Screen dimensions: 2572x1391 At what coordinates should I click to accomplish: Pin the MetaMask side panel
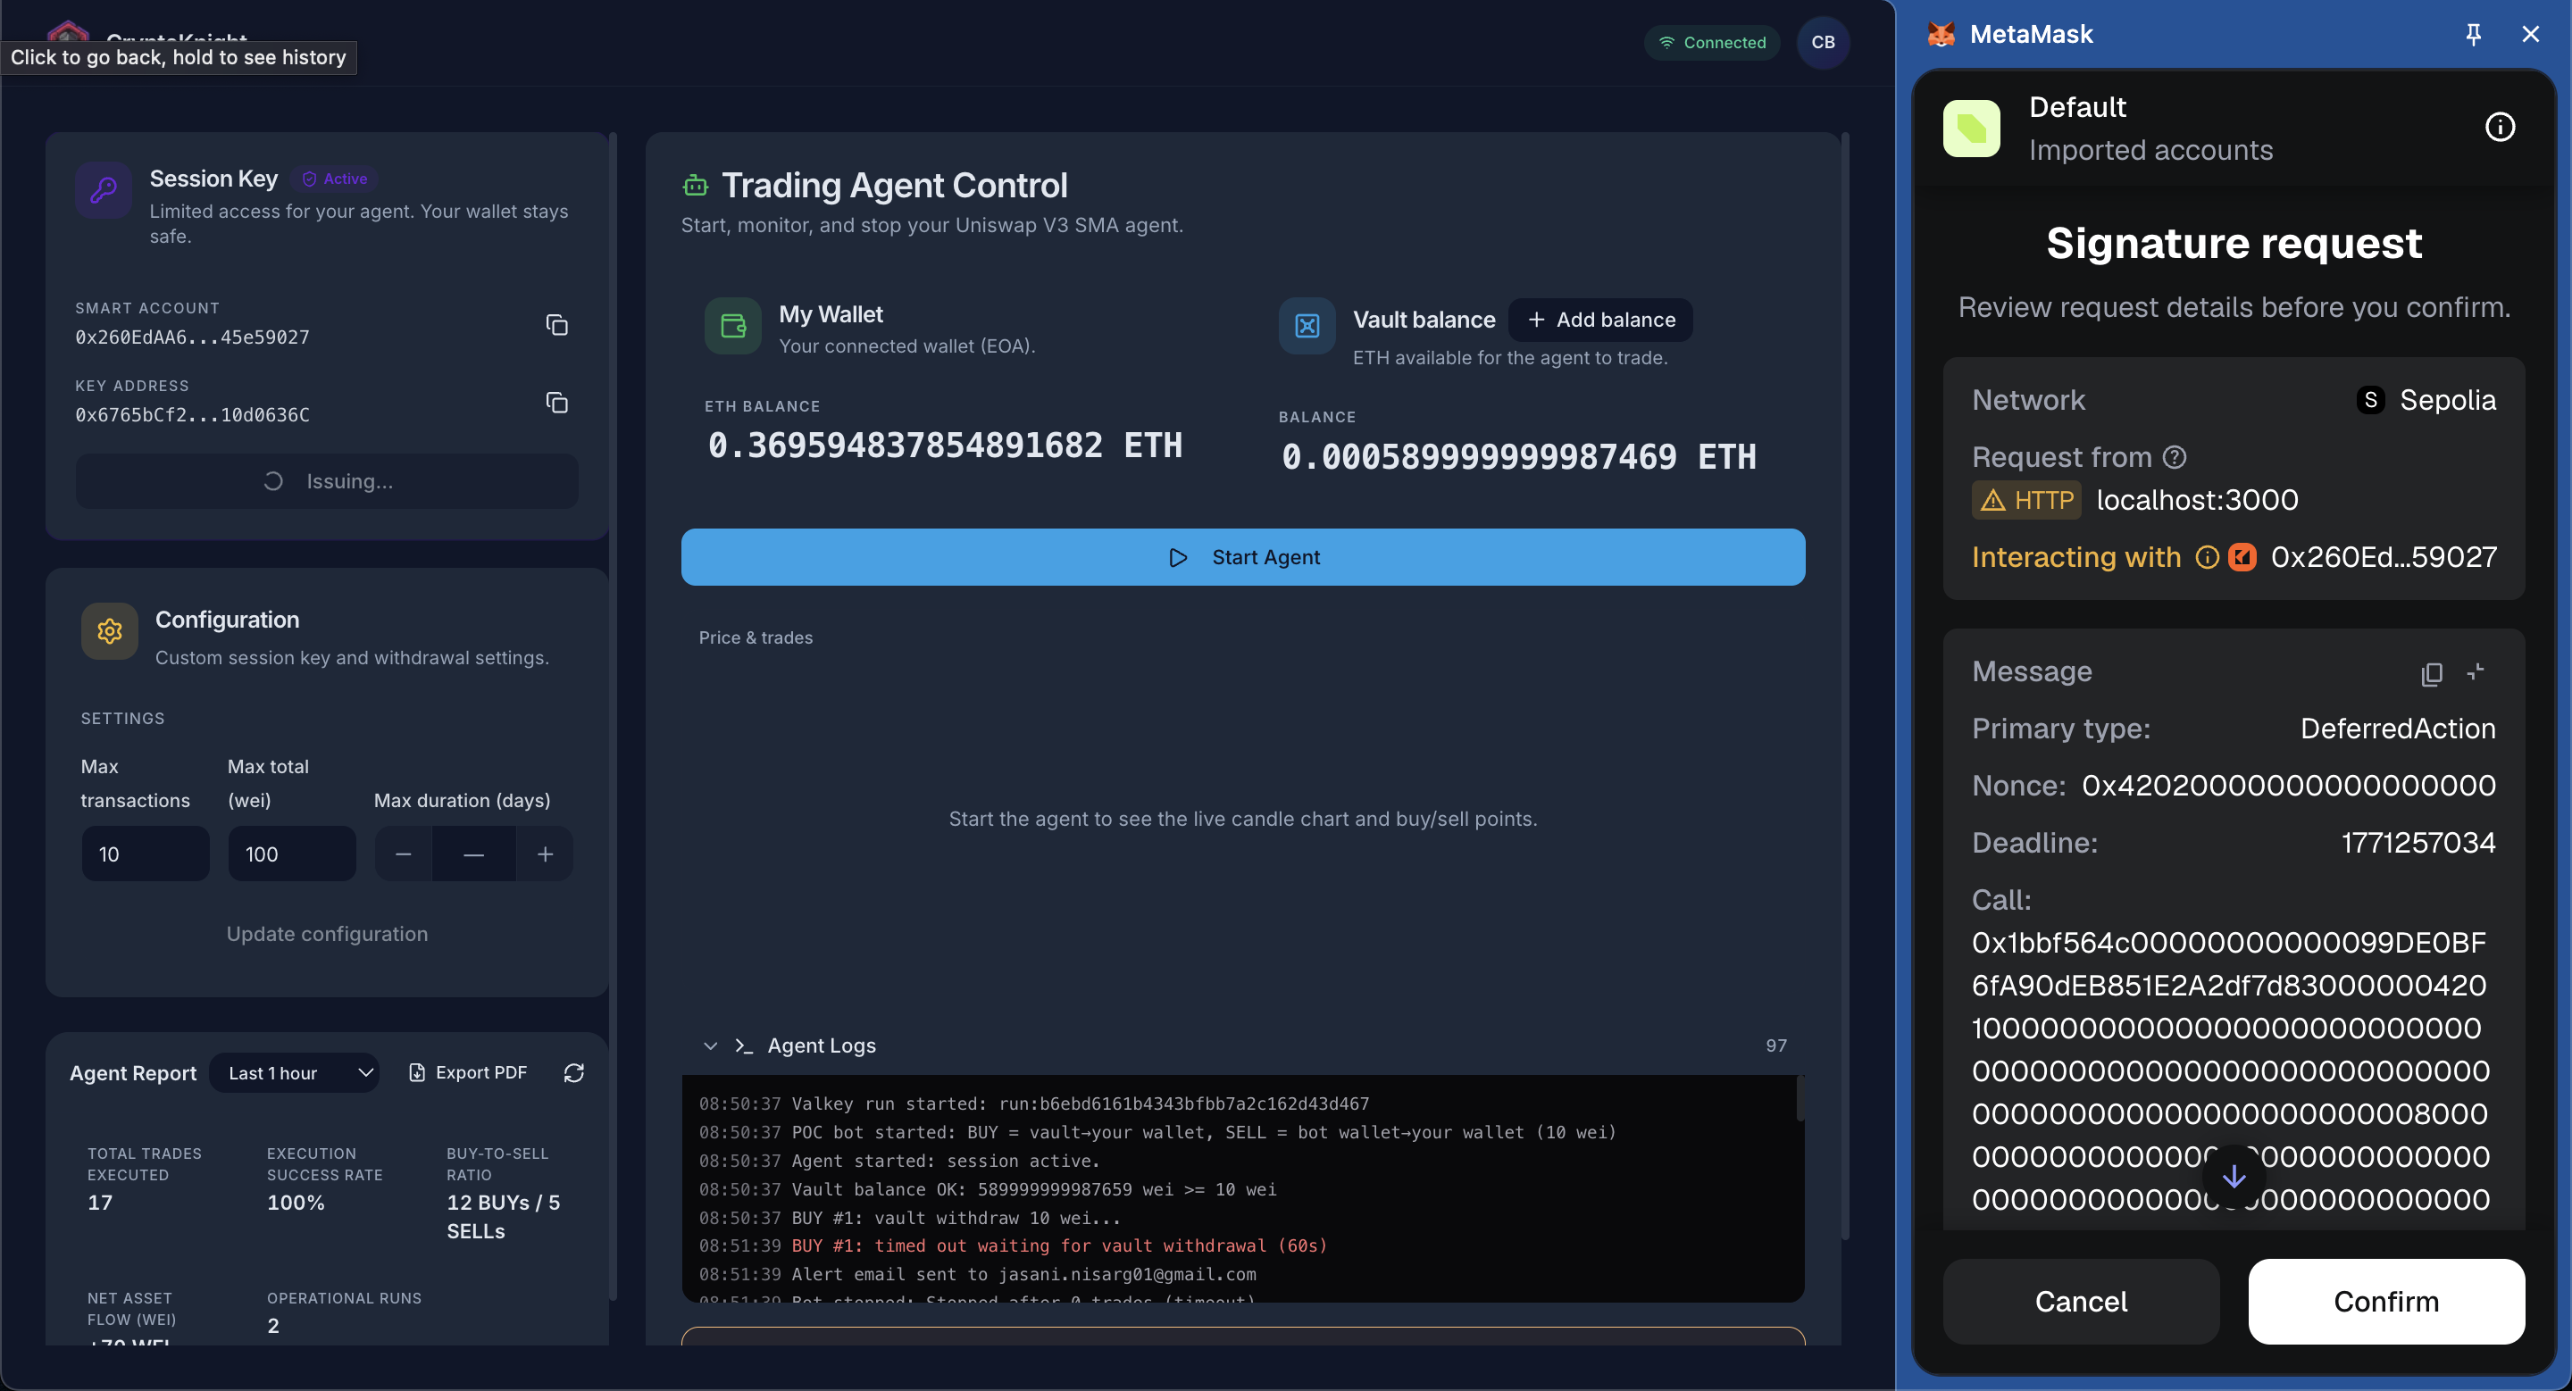(x=2473, y=35)
